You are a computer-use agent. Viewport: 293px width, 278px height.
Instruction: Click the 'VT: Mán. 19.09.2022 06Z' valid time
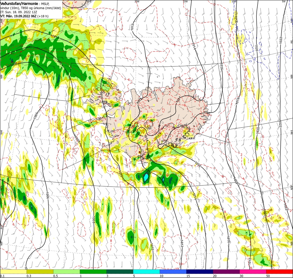[x=18, y=16]
